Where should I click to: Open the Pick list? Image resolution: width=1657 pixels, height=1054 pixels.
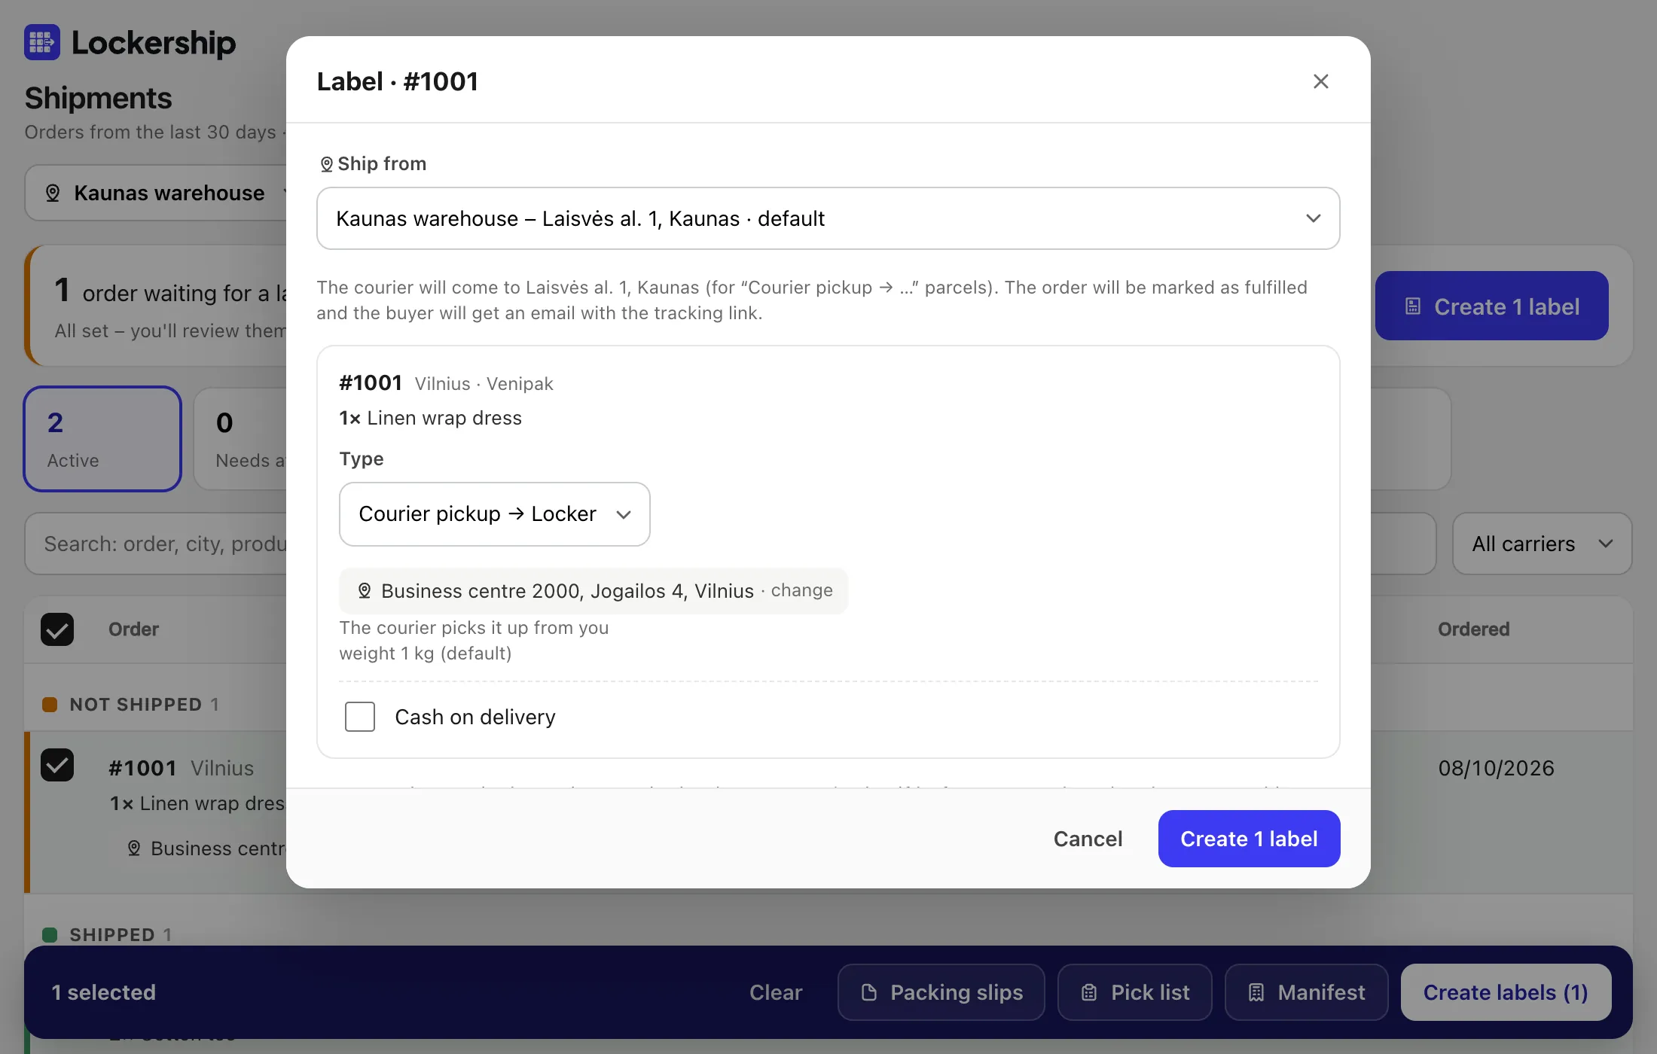pyautogui.click(x=1134, y=992)
